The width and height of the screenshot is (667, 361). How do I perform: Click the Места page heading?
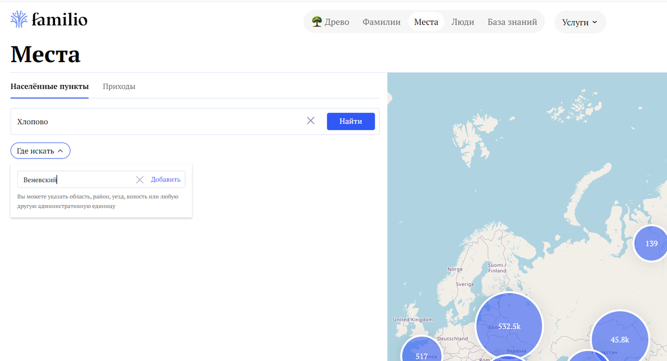(46, 54)
